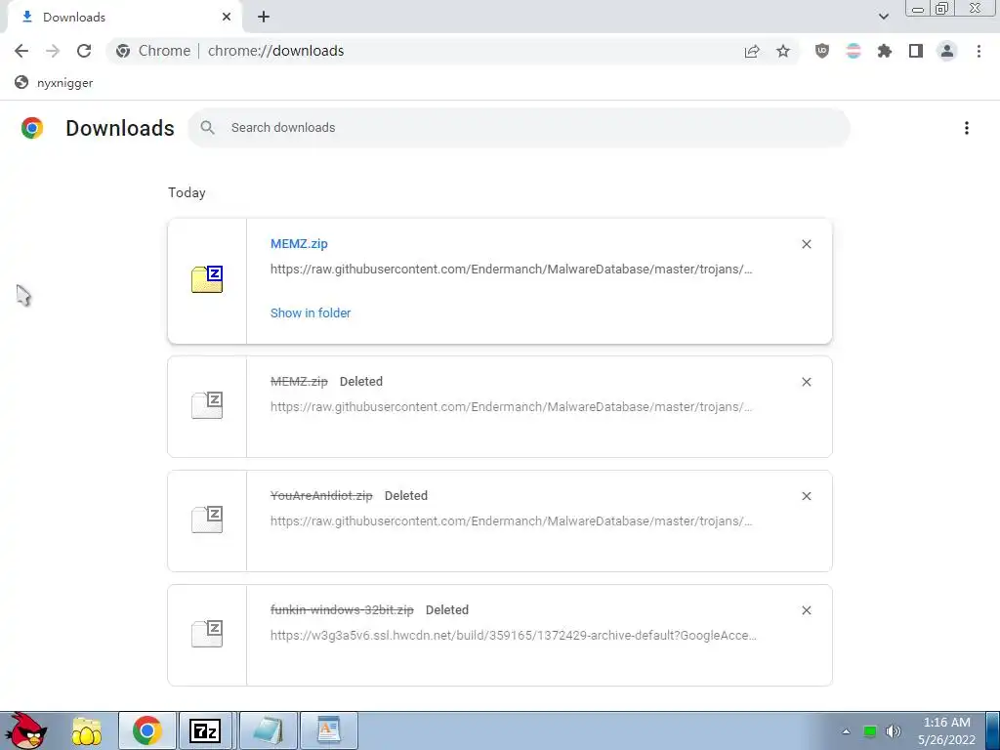Viewport: 1000px width, 750px height.
Task: Click the browser forward arrow
Action: pos(53,51)
